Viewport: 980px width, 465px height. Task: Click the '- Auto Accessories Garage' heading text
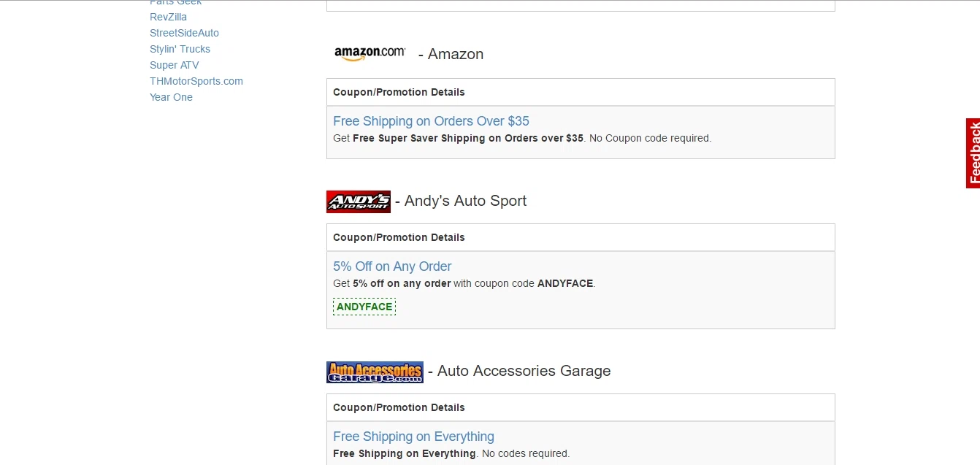[x=519, y=371]
